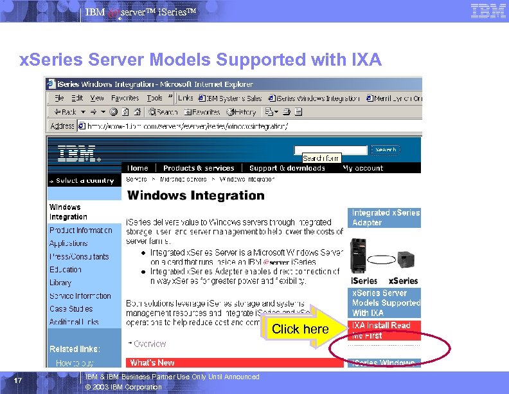Open the File menu
Screen dimensions: 509x394
[59, 98]
